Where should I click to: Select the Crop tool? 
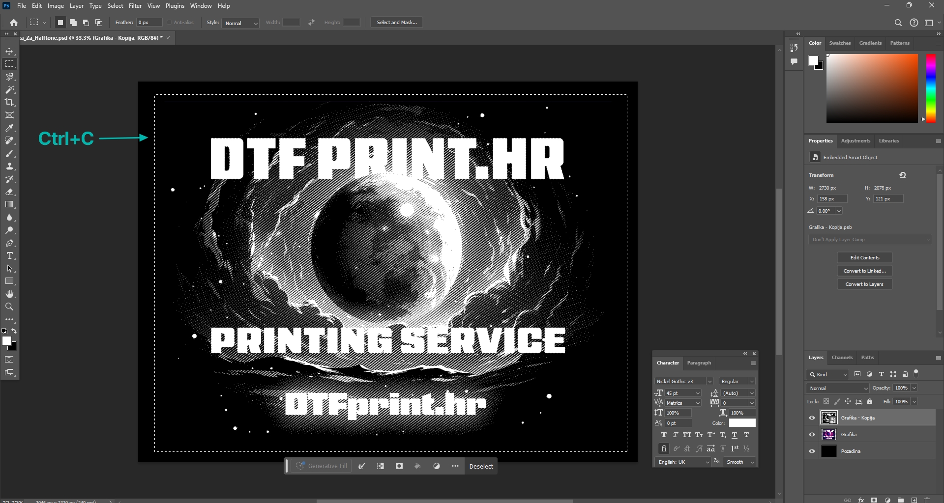(9, 102)
